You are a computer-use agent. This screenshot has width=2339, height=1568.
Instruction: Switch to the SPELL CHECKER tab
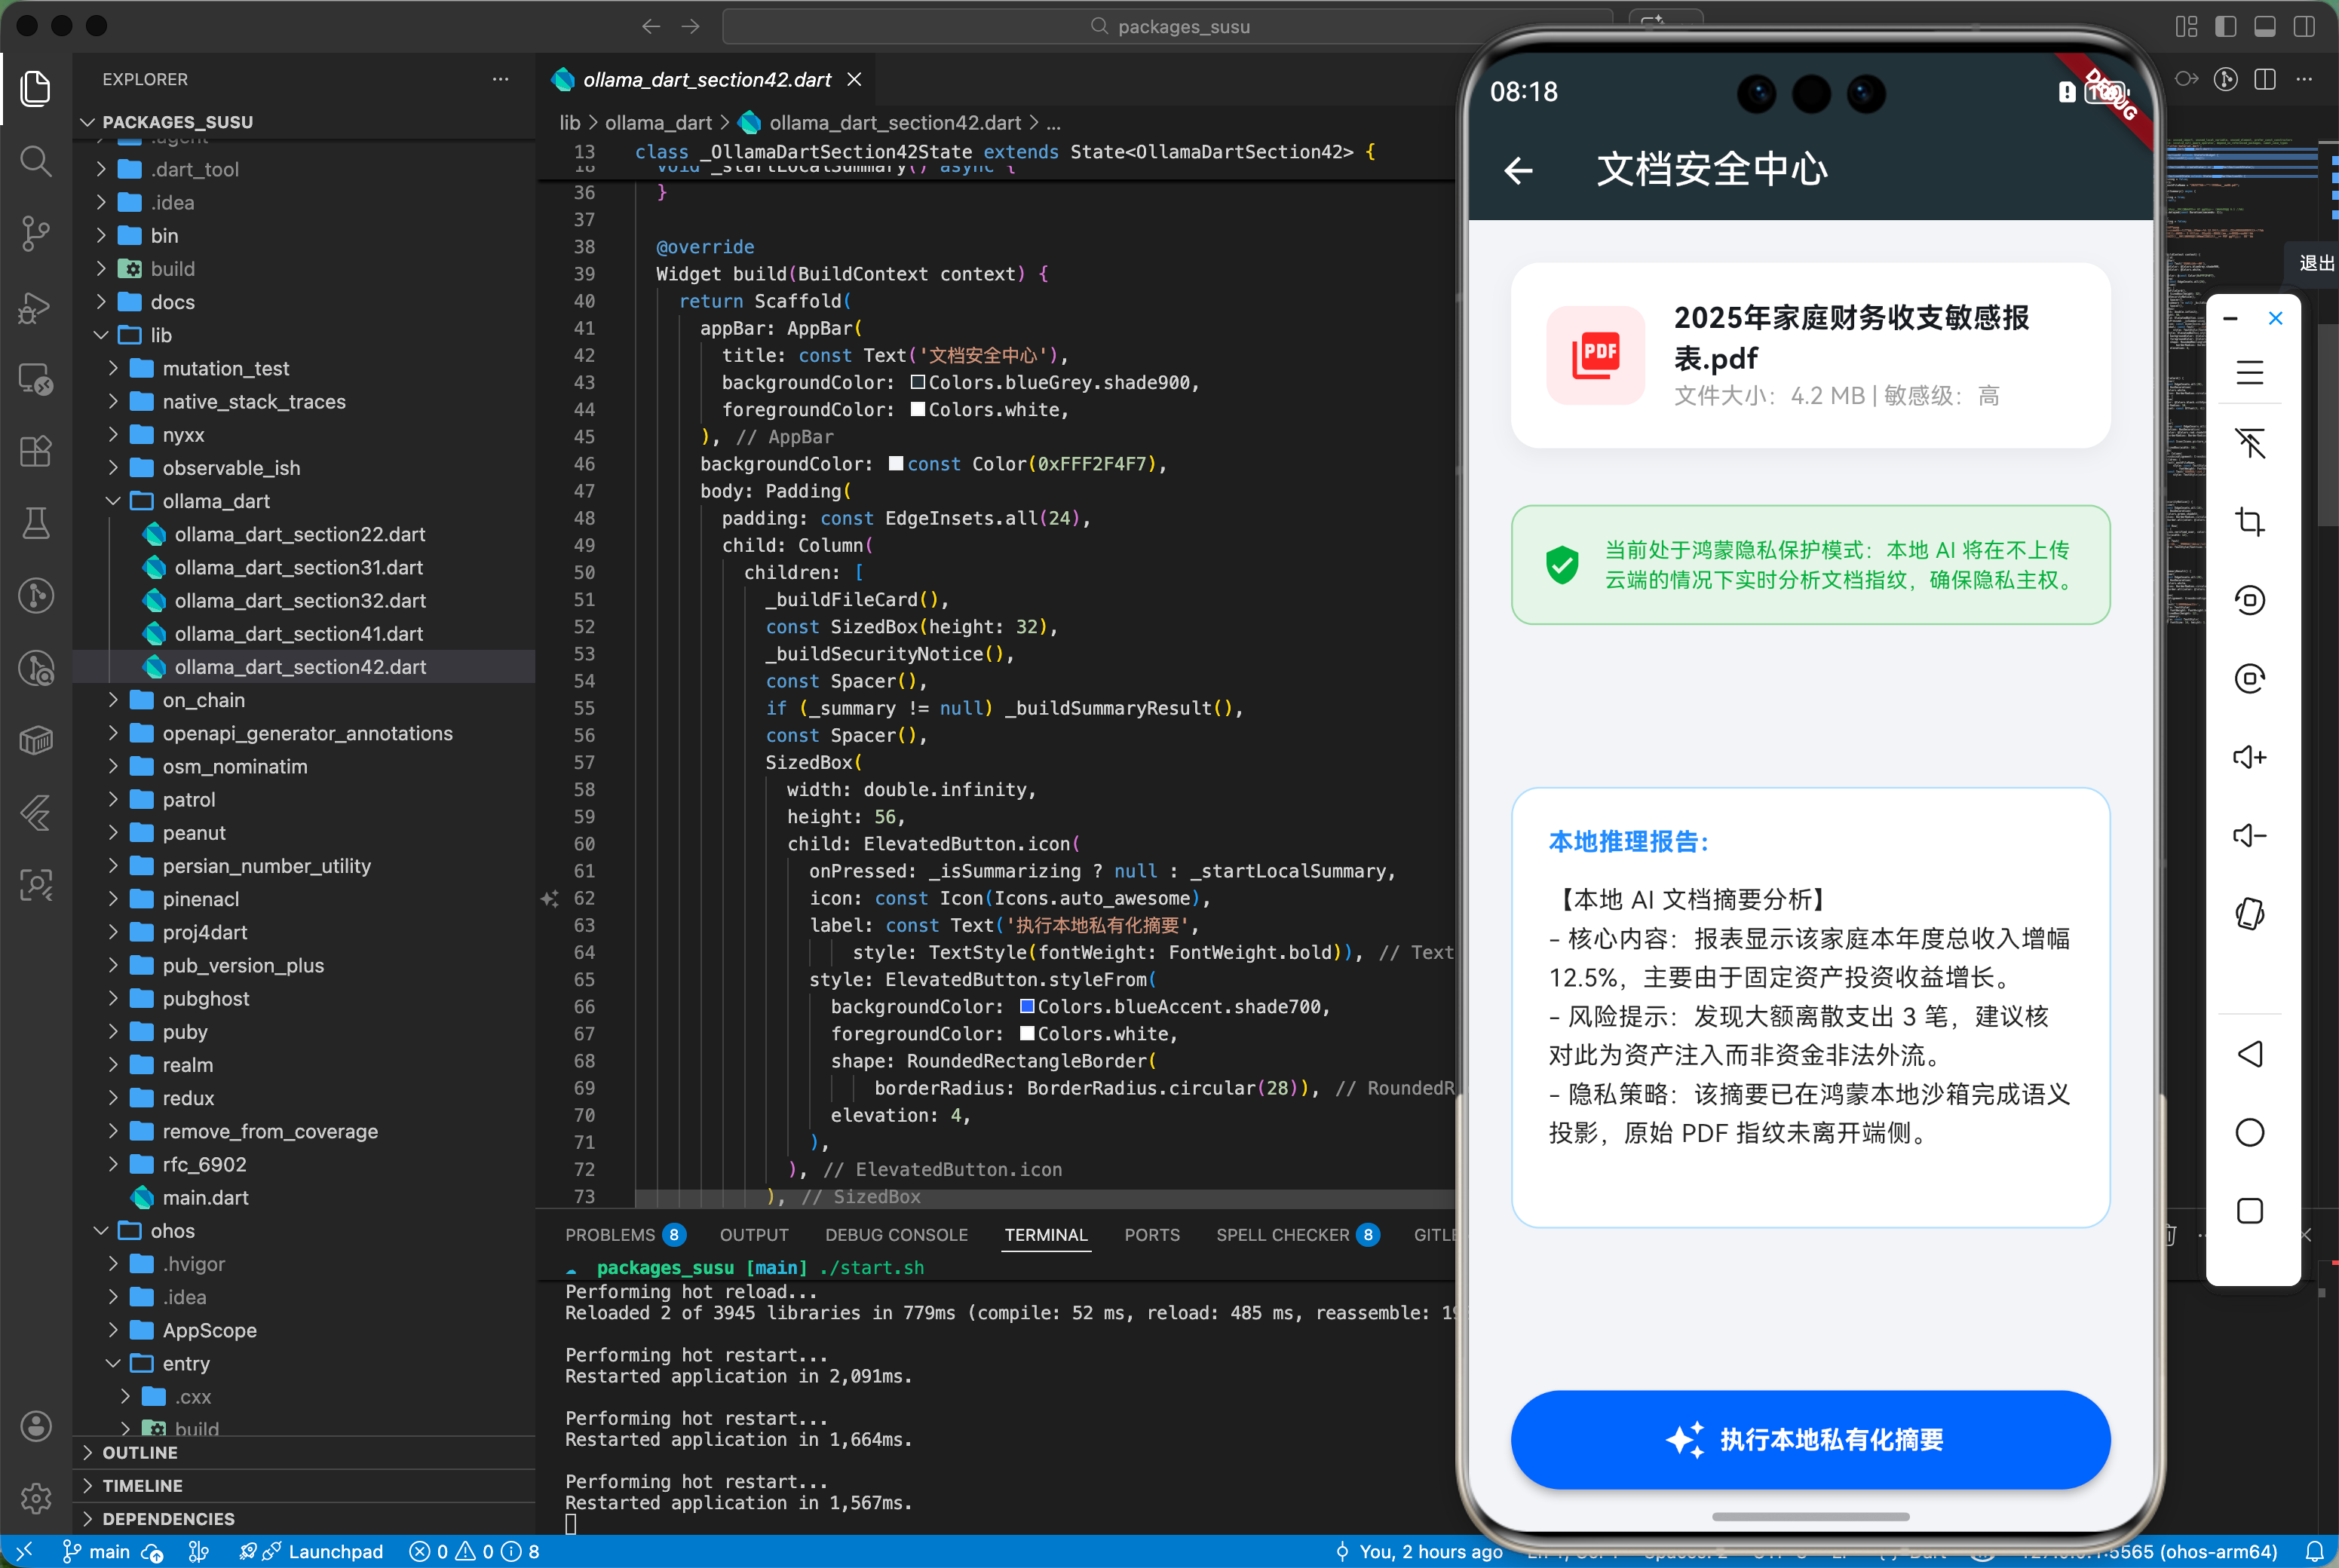1297,1235
